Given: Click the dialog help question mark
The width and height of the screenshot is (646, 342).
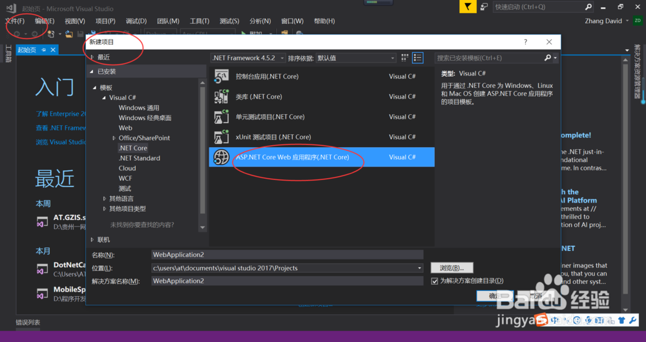Looking at the screenshot, I should pyautogui.click(x=525, y=42).
